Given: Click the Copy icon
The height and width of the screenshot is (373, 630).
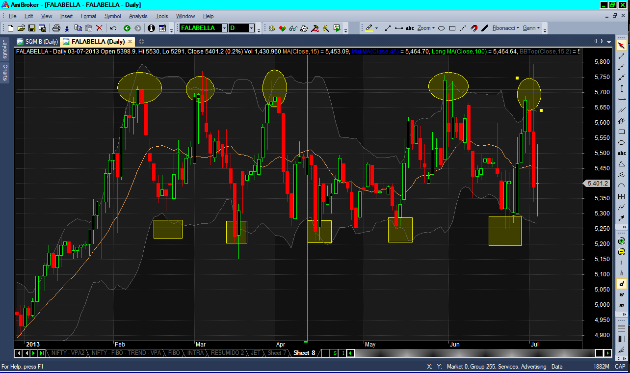Looking at the screenshot, I should pyautogui.click(x=78, y=28).
